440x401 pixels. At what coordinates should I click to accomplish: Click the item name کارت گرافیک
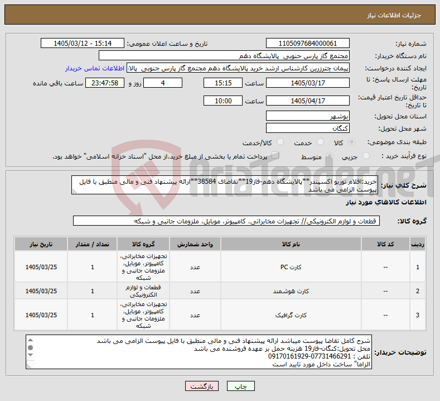(291, 315)
